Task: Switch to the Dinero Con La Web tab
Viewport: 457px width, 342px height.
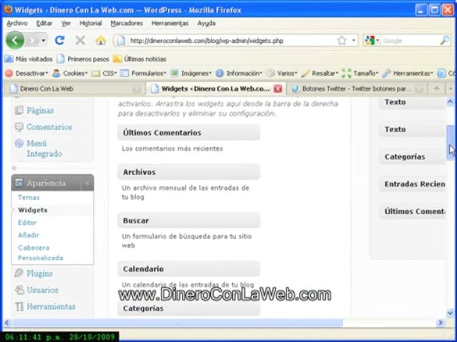Action: [x=75, y=89]
